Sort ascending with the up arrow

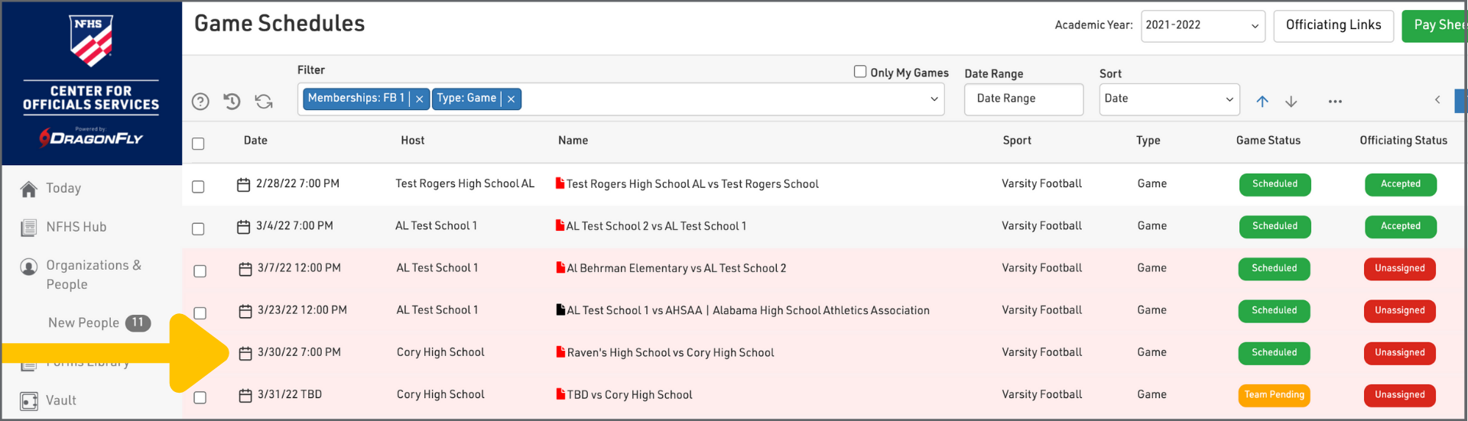[x=1262, y=102]
